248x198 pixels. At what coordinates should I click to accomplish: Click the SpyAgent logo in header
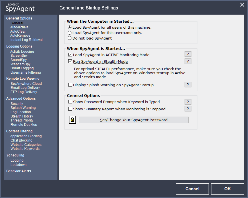click(x=20, y=7)
